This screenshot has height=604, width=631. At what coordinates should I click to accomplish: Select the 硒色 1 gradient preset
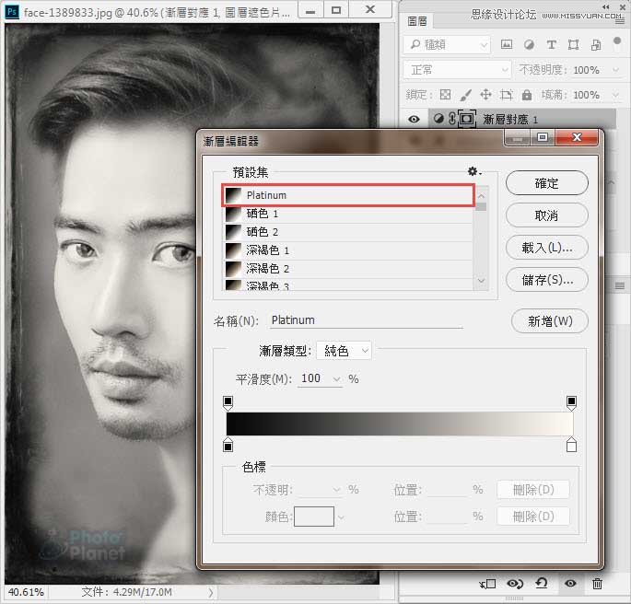[348, 214]
